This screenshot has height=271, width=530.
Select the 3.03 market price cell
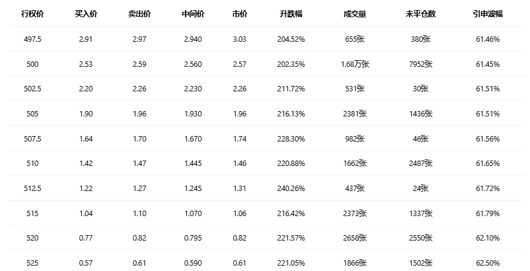pyautogui.click(x=239, y=39)
